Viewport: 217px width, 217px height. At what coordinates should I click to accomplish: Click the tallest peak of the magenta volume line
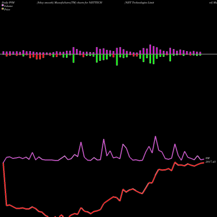click(x=155, y=136)
